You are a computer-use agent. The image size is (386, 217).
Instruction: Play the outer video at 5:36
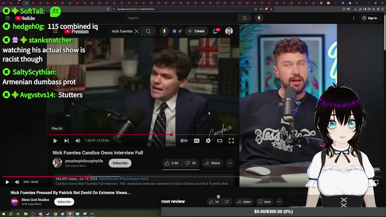tap(7, 182)
